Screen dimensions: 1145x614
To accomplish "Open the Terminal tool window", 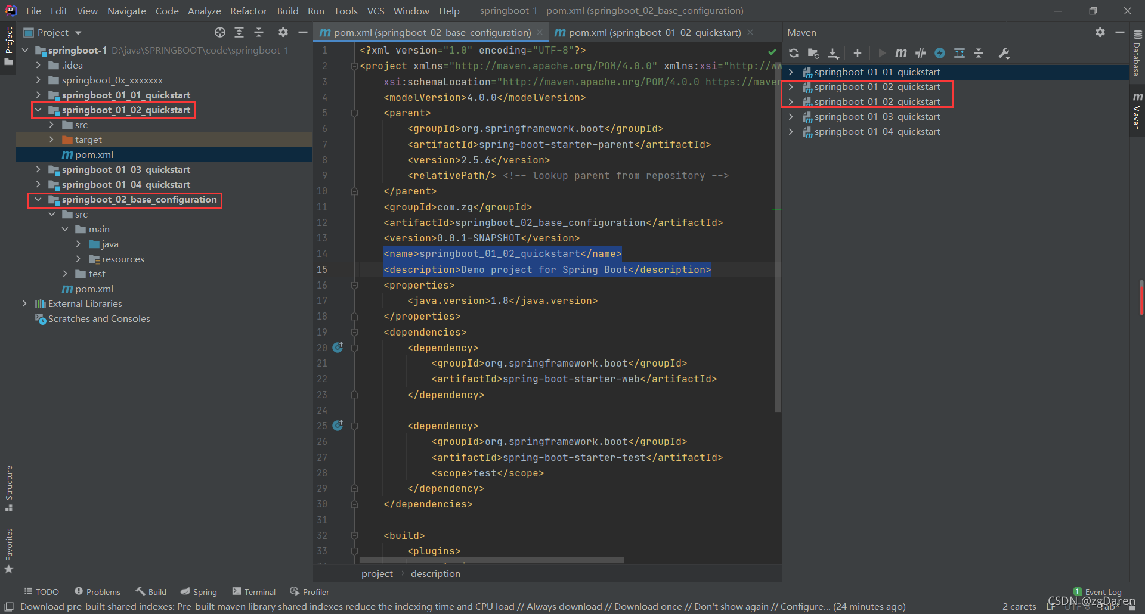I will click(254, 591).
